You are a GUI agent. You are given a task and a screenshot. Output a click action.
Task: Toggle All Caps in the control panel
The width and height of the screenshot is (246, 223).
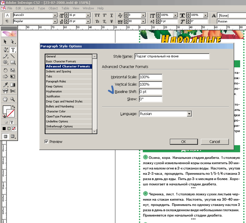point(97,15)
